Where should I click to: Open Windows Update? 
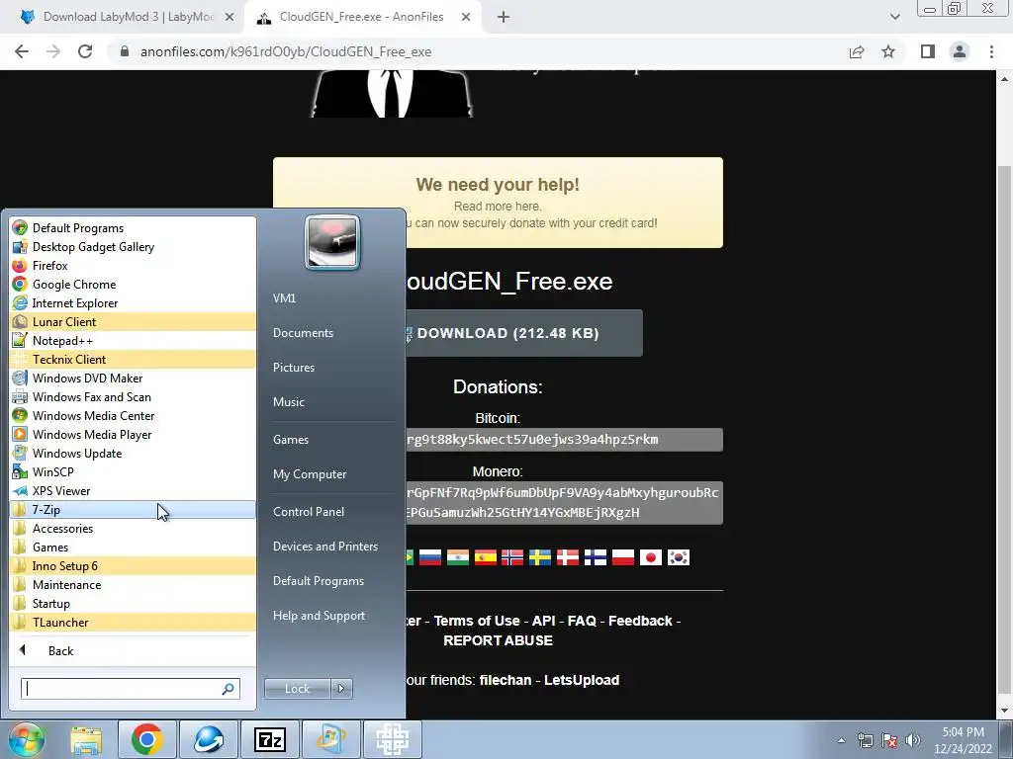pyautogui.click(x=134, y=453)
